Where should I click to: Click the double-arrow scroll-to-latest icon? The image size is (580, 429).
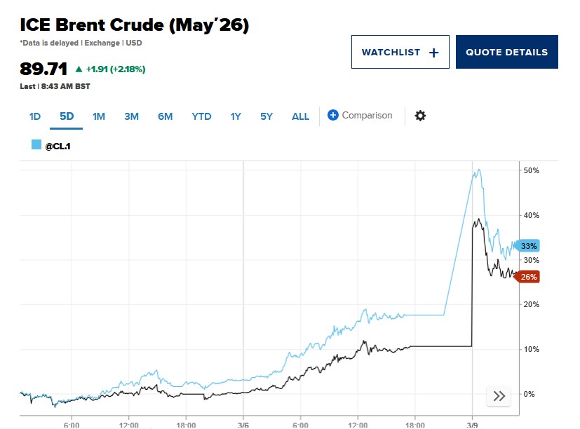point(499,395)
